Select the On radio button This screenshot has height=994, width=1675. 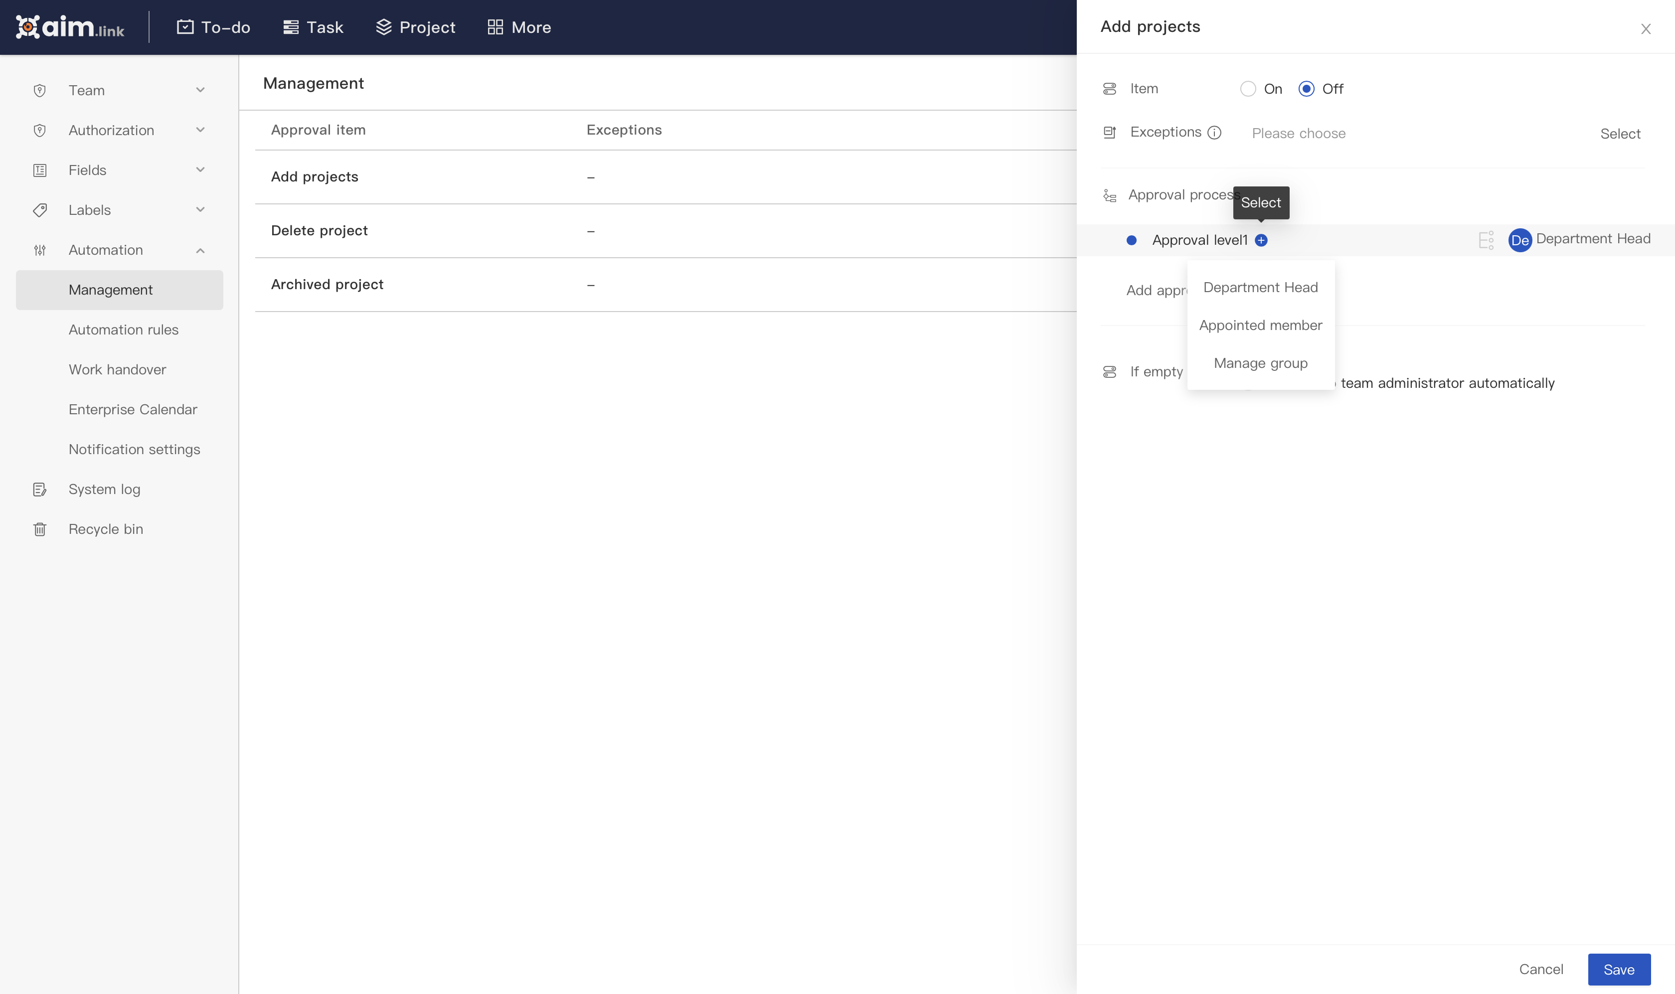click(1248, 89)
